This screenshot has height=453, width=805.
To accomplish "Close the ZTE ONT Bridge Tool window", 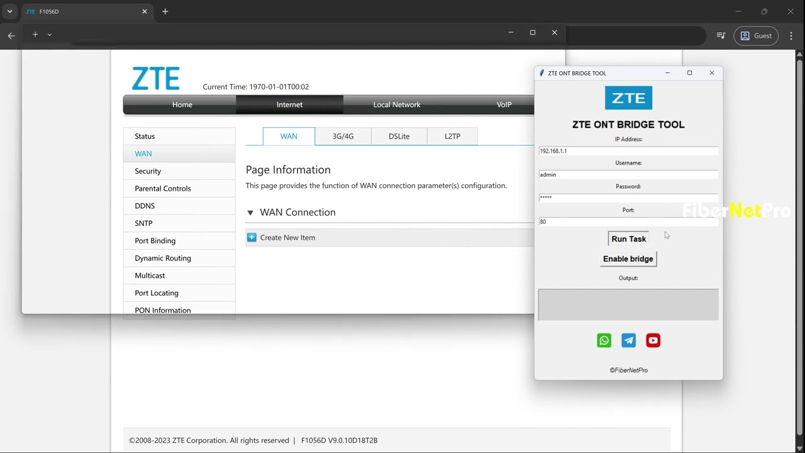I will (712, 73).
